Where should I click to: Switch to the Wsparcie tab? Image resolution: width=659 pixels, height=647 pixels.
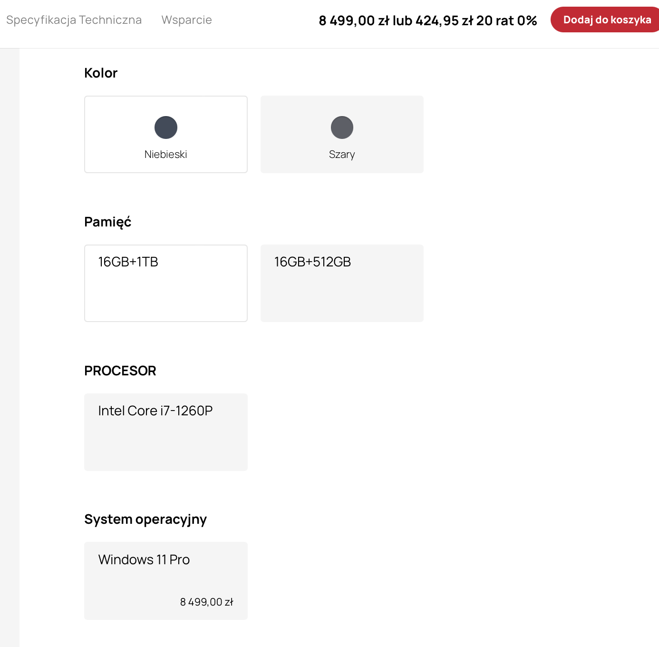point(186,20)
